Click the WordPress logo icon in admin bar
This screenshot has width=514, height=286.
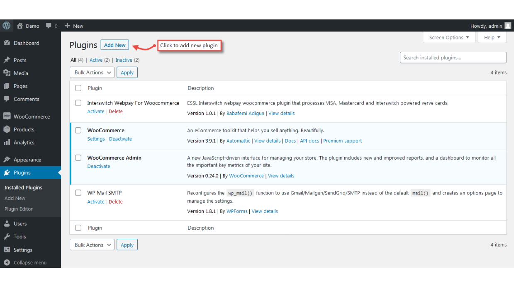click(7, 26)
